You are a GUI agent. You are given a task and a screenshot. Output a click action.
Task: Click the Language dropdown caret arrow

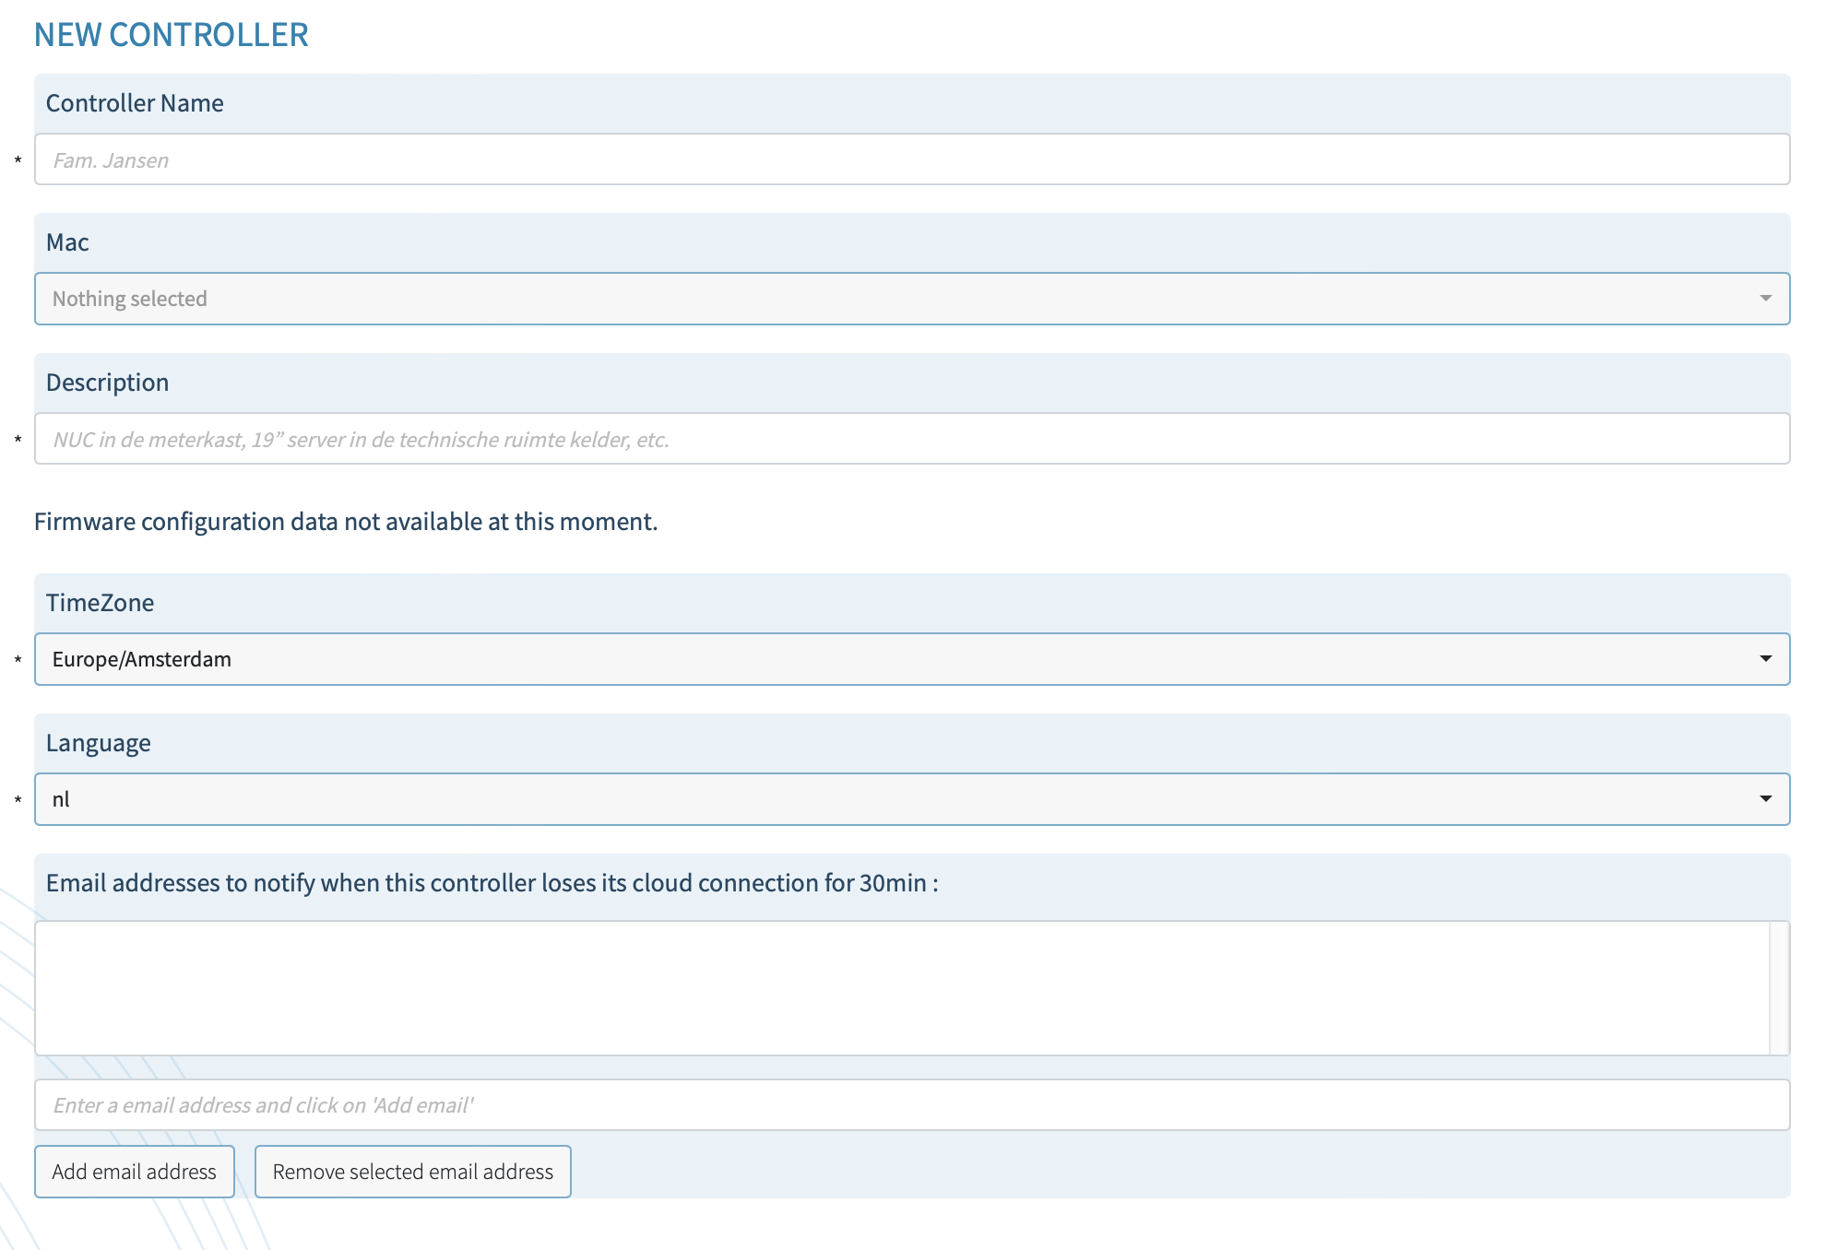point(1765,799)
